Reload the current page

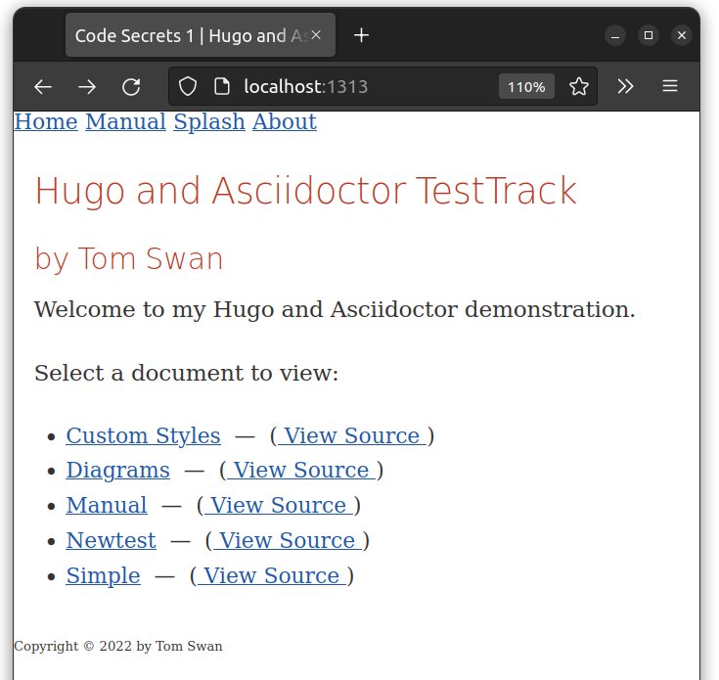pos(131,87)
